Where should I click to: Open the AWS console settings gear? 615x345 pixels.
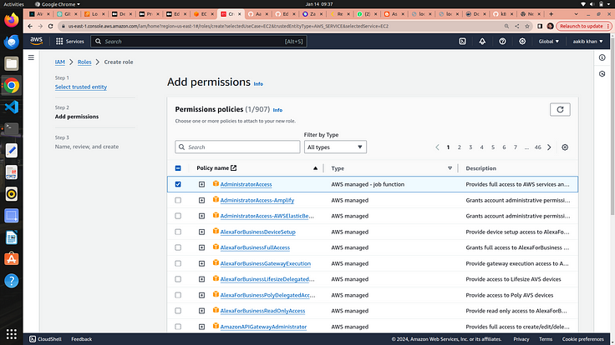pos(522,41)
